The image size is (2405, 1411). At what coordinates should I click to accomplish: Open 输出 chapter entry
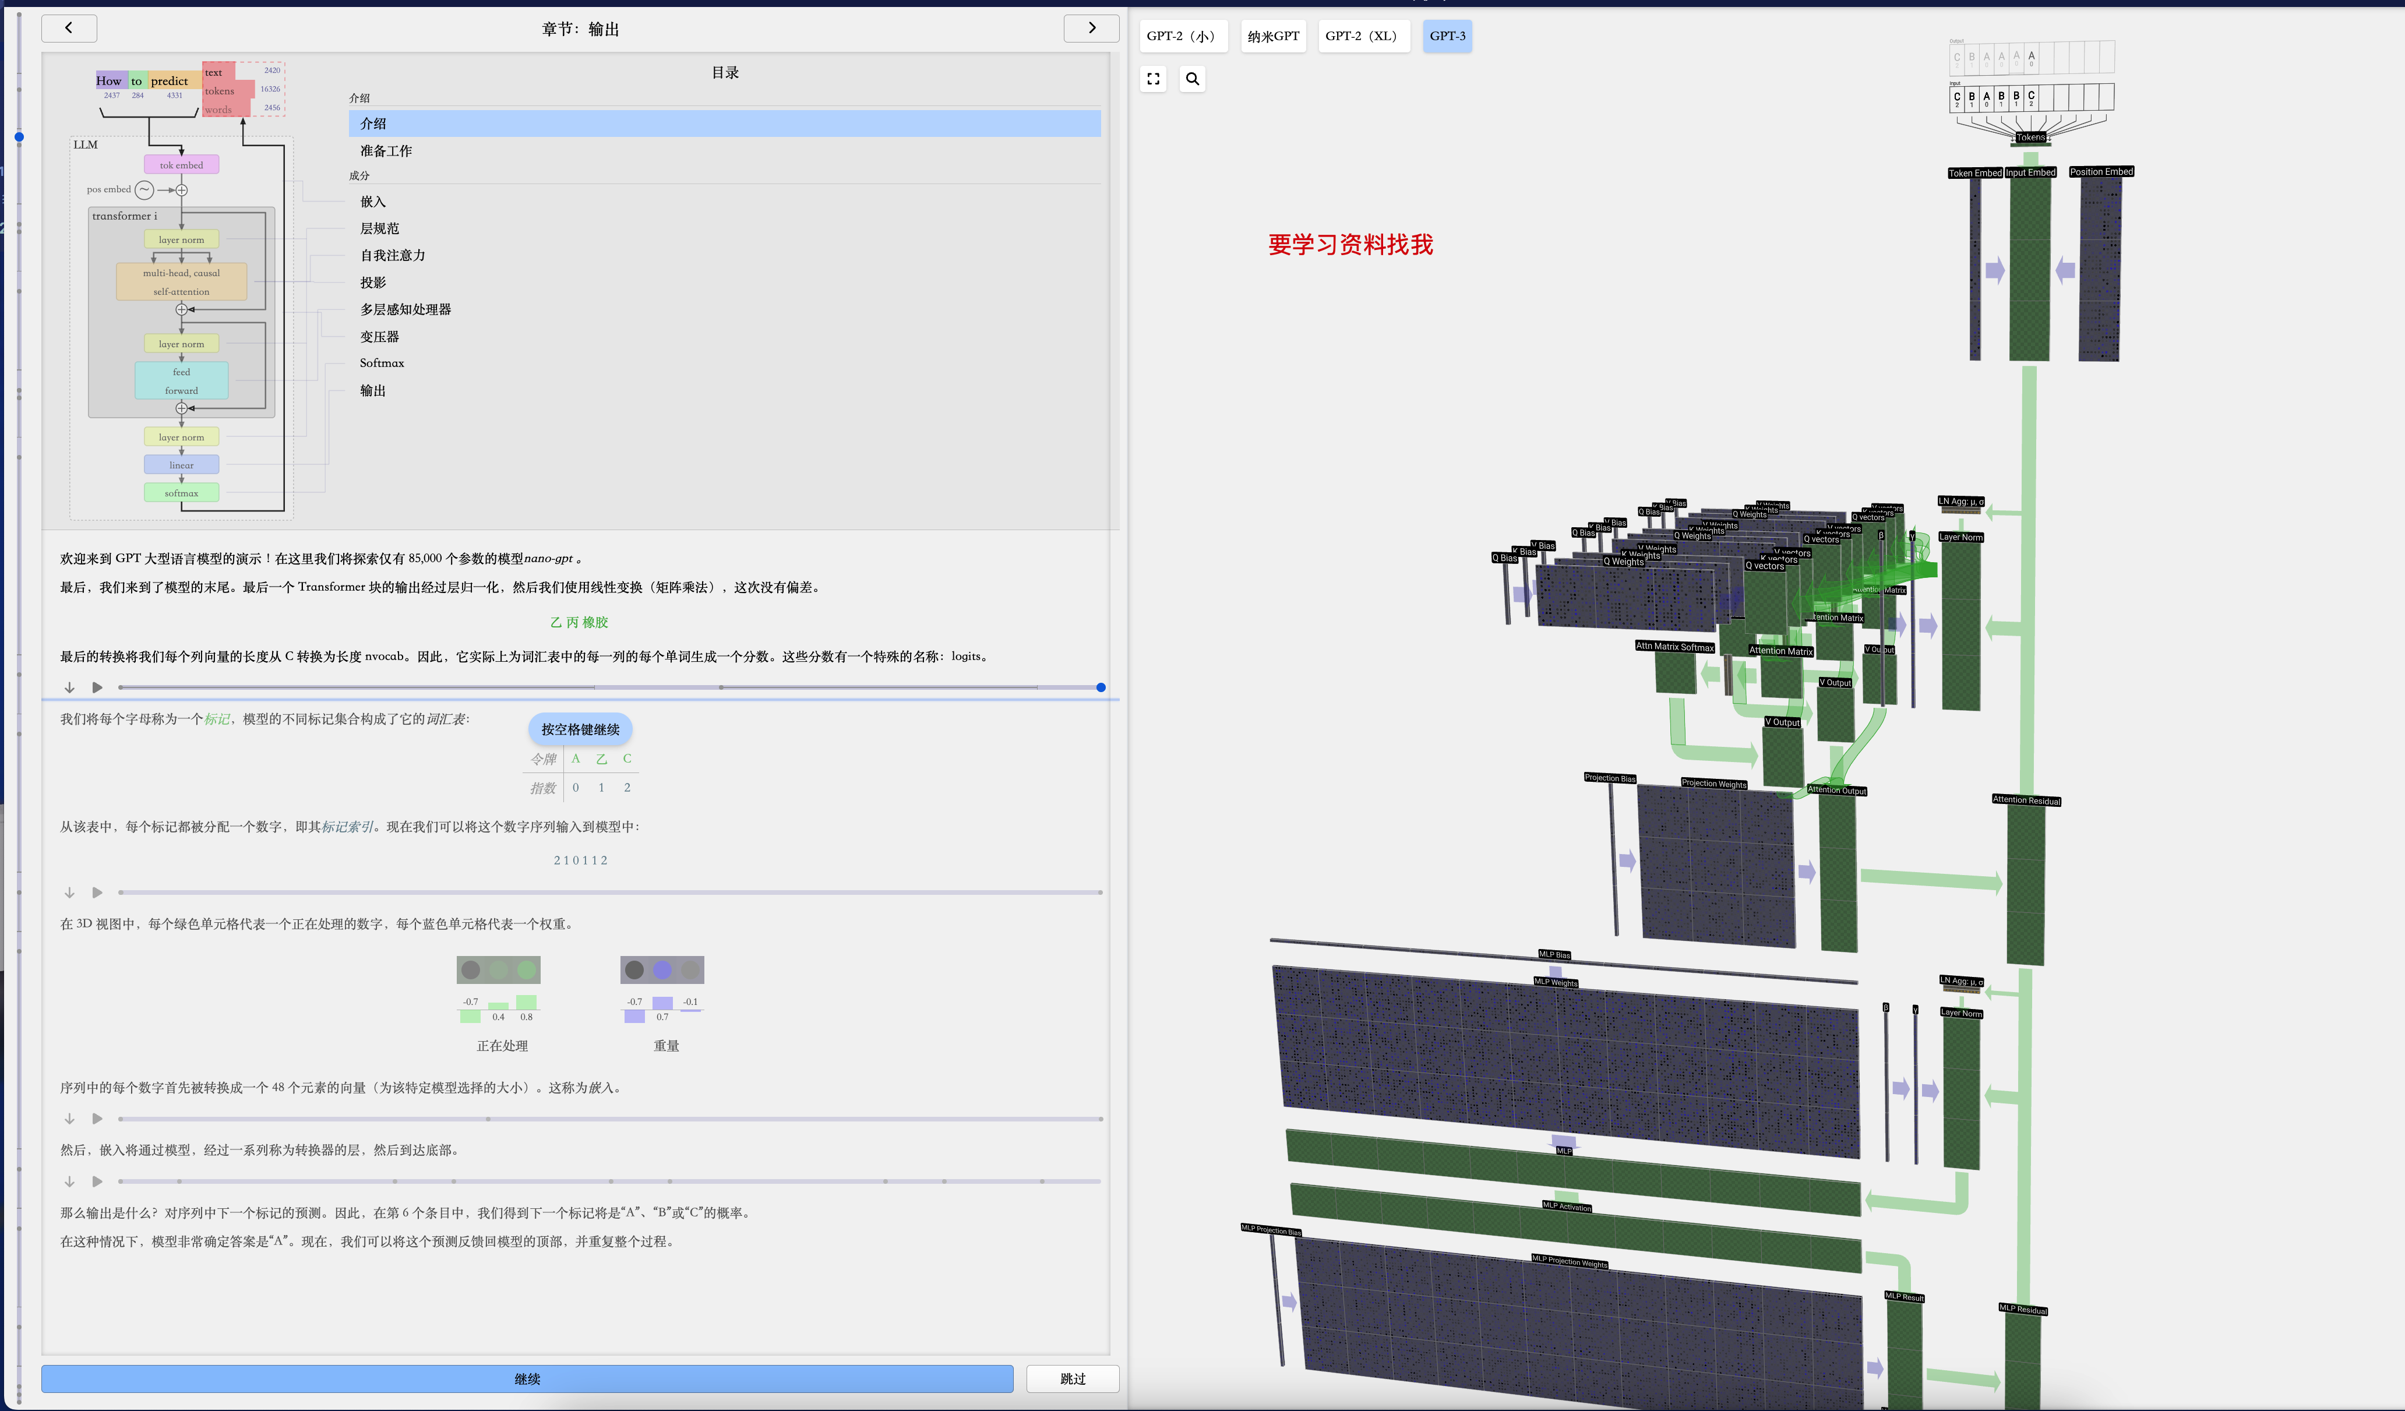[x=724, y=390]
